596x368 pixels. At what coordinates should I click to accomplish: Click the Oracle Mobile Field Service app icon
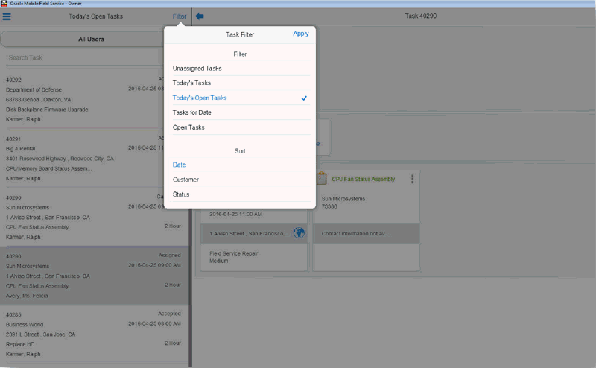point(4,4)
